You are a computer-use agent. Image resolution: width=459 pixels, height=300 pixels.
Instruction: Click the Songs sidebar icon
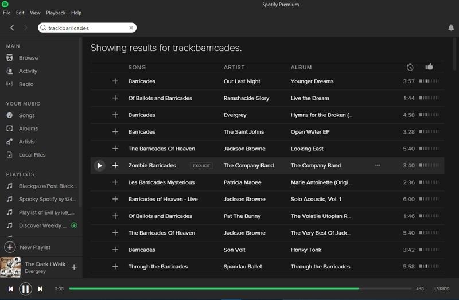[x=10, y=115]
